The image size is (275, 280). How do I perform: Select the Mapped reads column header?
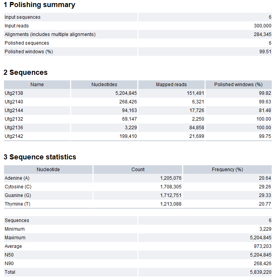point(171,85)
